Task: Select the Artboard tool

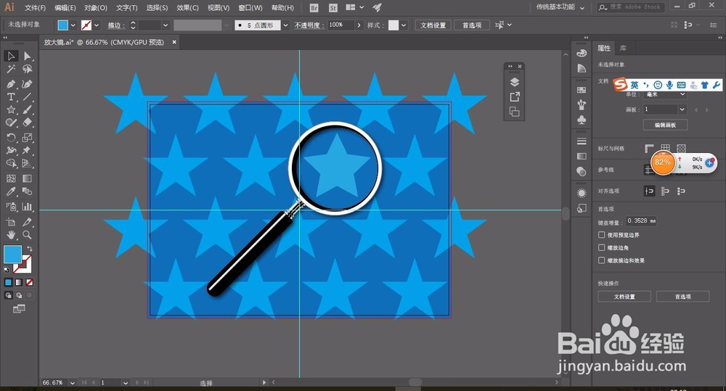Action: point(11,222)
